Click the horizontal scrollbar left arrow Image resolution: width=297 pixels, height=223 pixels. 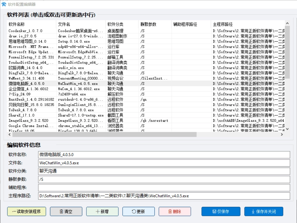click(x=9, y=134)
